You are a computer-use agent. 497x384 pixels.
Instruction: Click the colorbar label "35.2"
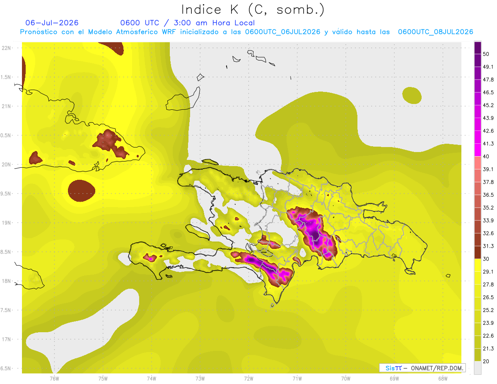tap(488, 208)
